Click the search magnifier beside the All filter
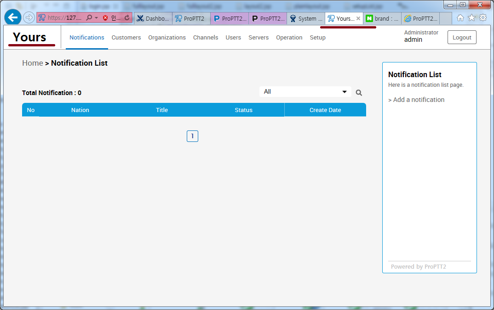Screen dimensions: 494x310 (x=359, y=93)
